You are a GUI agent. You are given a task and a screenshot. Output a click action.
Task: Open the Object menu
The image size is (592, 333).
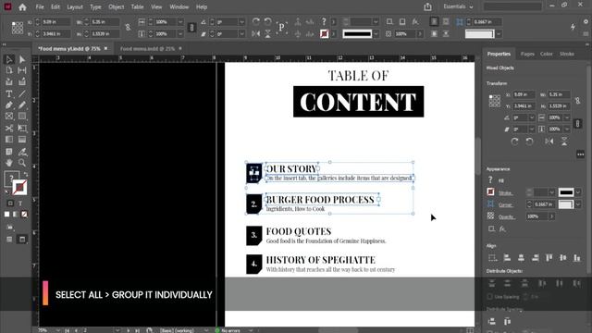pos(116,6)
